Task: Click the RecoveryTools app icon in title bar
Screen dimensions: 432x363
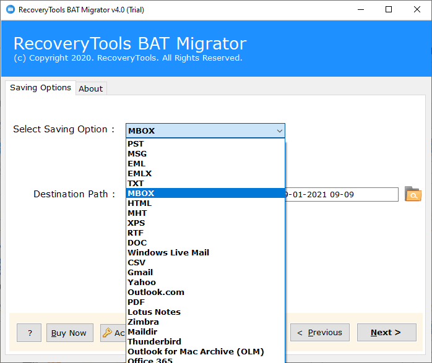Action: pos(11,10)
